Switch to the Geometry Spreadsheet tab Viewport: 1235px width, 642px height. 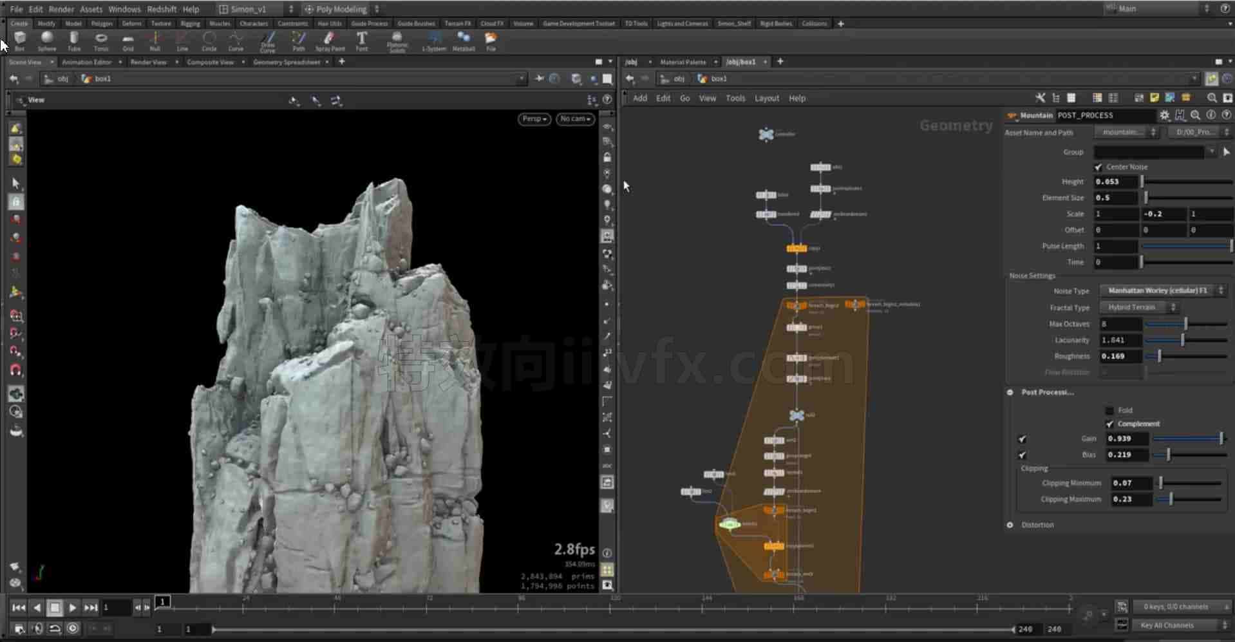pos(287,62)
